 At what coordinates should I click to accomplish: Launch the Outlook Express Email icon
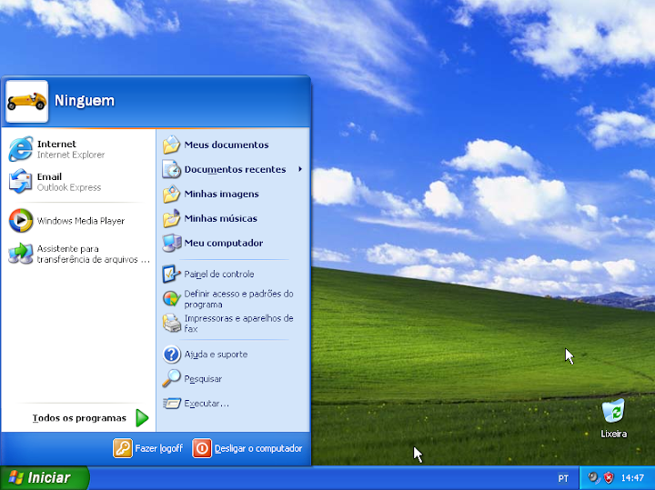coord(20,182)
